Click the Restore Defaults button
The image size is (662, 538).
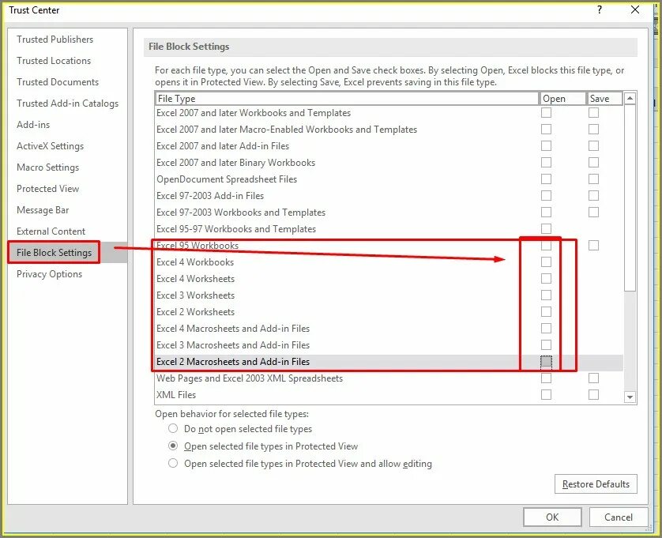596,484
